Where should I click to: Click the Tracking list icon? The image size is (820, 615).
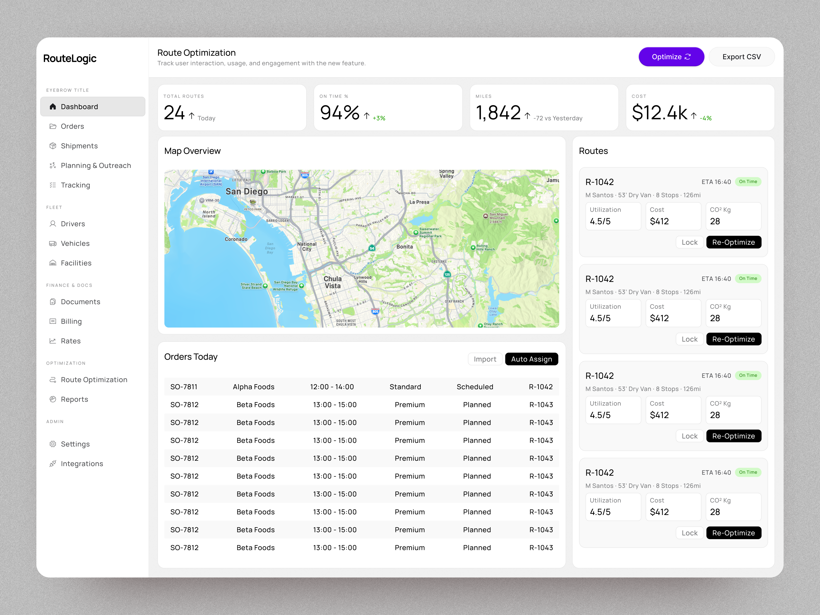53,185
